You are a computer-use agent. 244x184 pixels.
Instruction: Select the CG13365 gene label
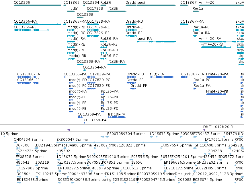point(71,3)
